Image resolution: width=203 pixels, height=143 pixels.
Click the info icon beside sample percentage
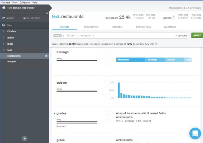tap(156, 44)
